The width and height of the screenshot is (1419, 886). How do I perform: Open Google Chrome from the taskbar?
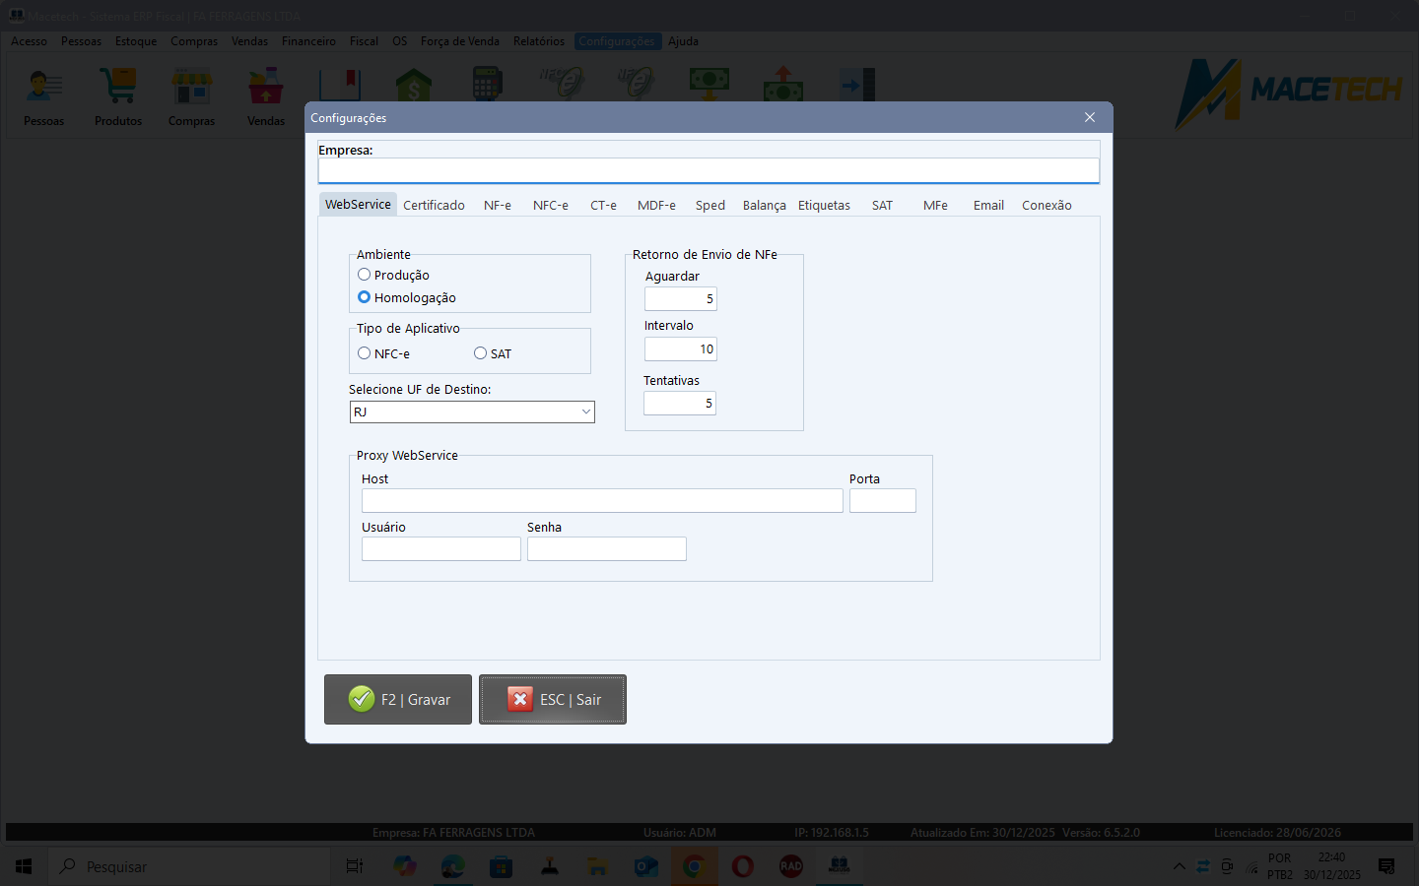pos(694,866)
